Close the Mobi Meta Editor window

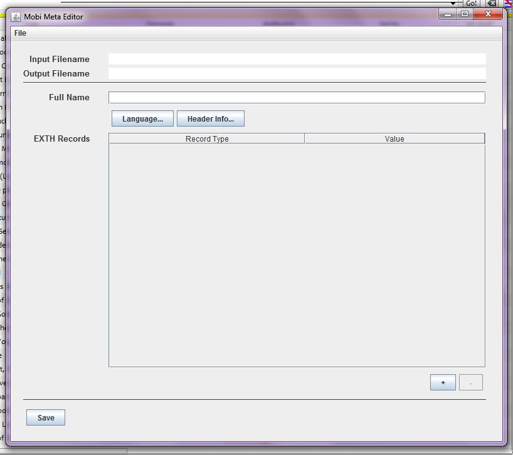(488, 14)
